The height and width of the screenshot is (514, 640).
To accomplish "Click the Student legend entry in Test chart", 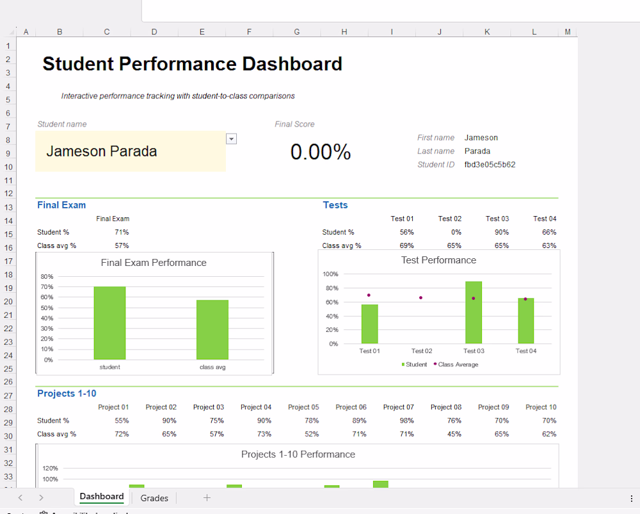I will [x=414, y=364].
